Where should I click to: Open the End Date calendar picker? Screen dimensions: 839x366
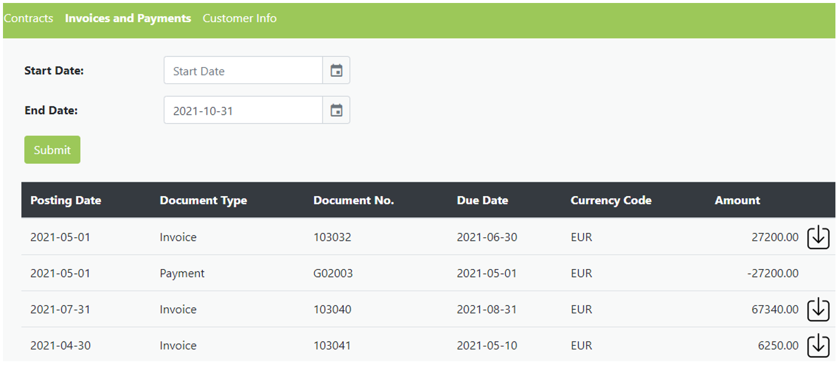(x=336, y=111)
